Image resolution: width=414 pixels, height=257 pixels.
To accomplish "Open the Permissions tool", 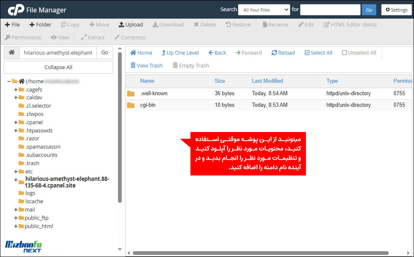I will coord(23,37).
